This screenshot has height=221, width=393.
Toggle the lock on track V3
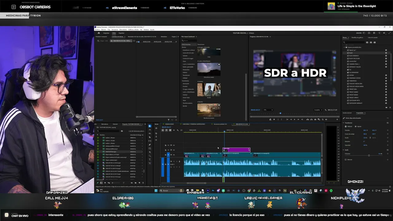click(166, 145)
